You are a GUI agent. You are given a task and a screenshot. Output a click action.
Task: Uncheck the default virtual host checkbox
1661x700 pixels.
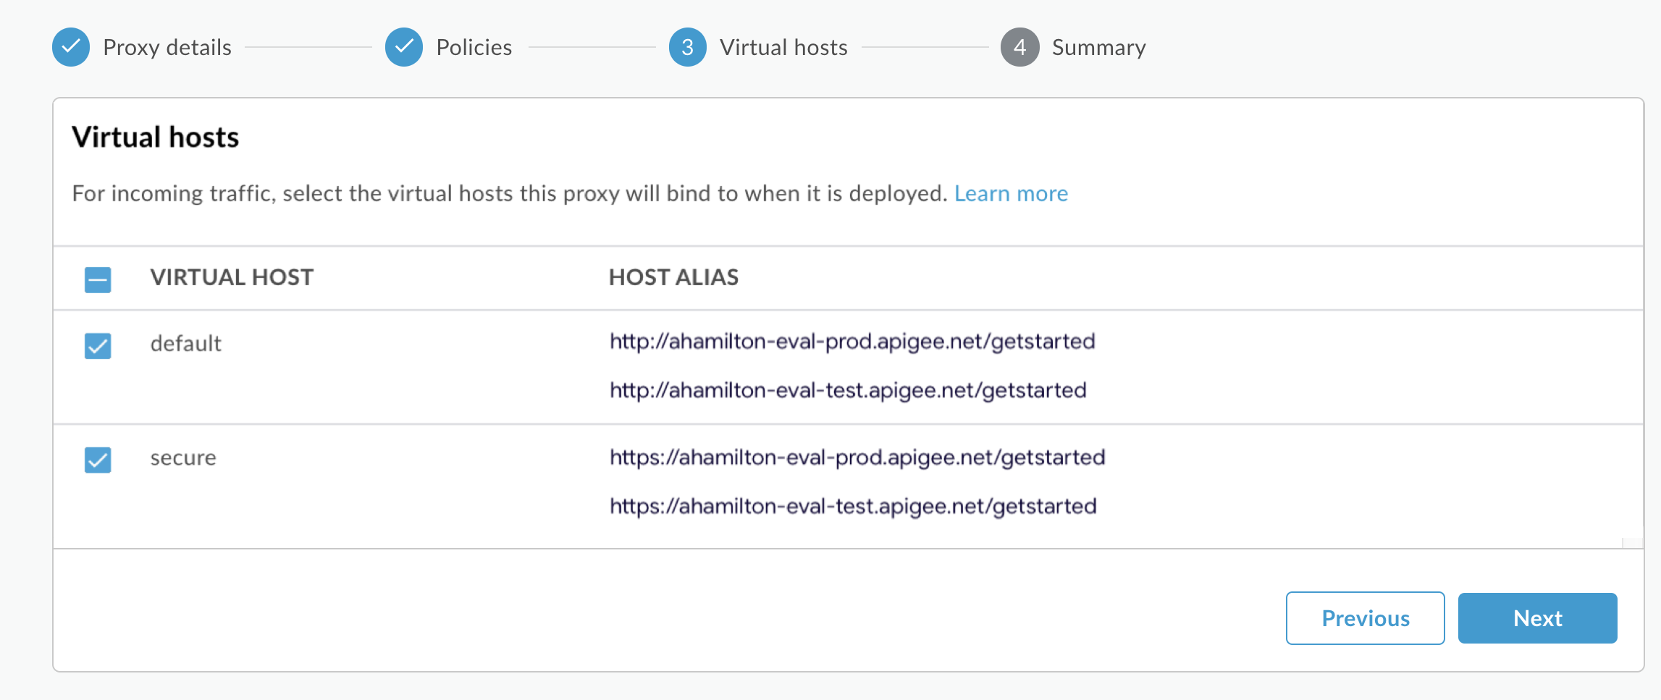[x=98, y=346]
